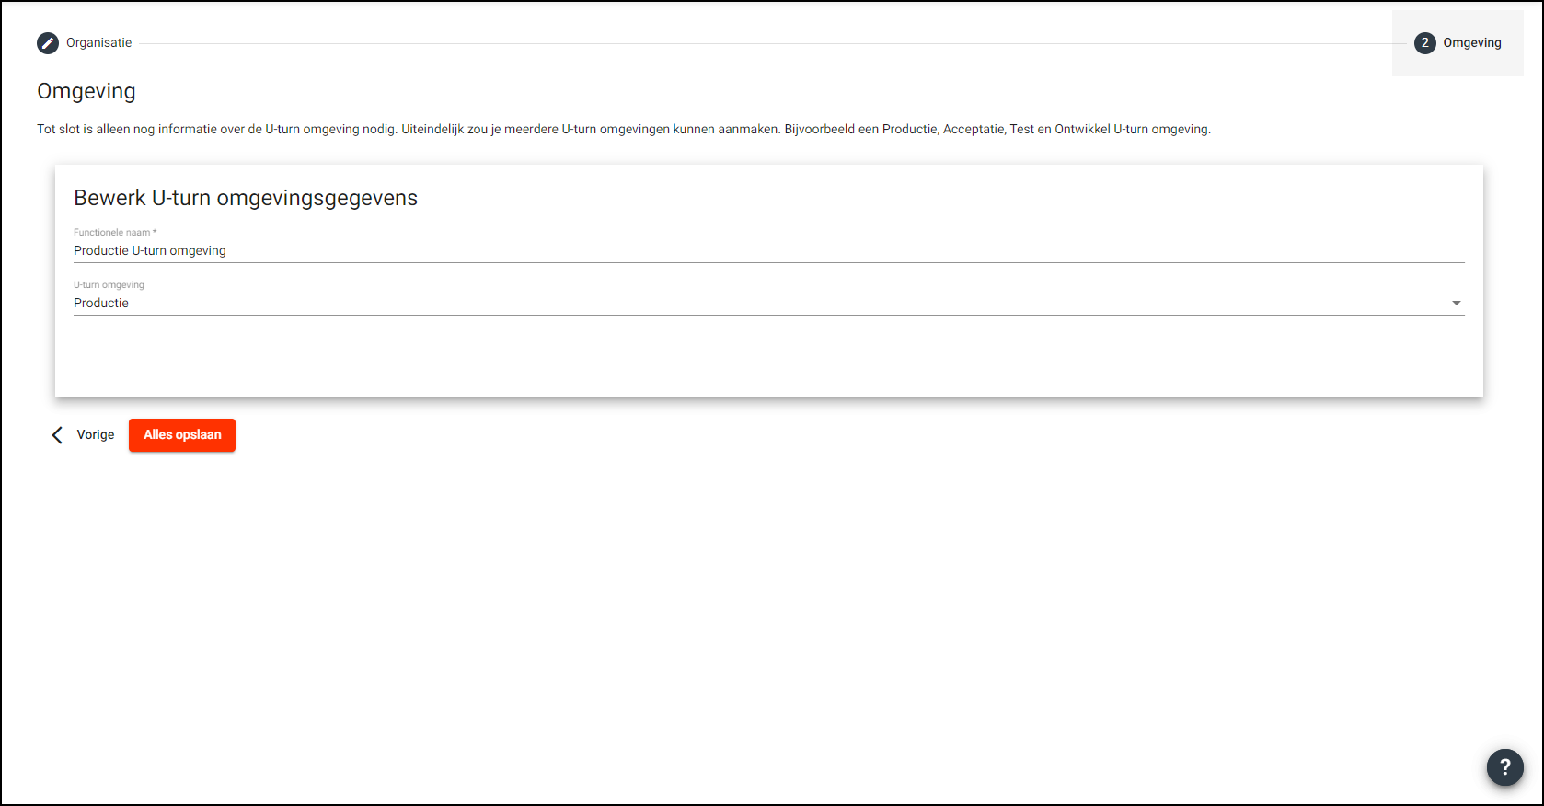Viewport: 1544px width, 806px height.
Task: Select the Productie value in the dropdown field
Action: click(101, 304)
